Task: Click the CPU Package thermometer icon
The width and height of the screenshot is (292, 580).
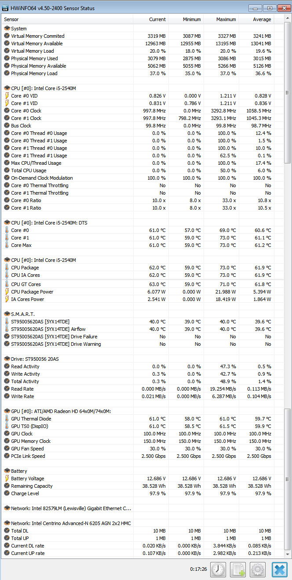Action: pyautogui.click(x=7, y=268)
